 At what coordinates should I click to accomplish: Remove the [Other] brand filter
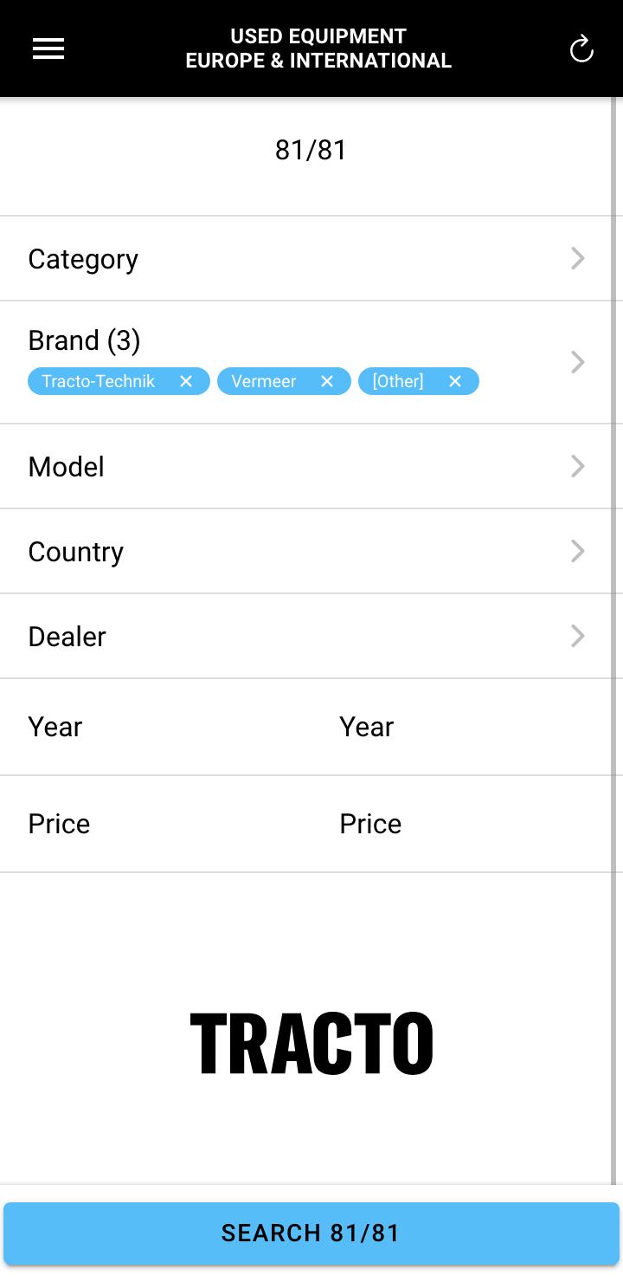click(x=455, y=381)
